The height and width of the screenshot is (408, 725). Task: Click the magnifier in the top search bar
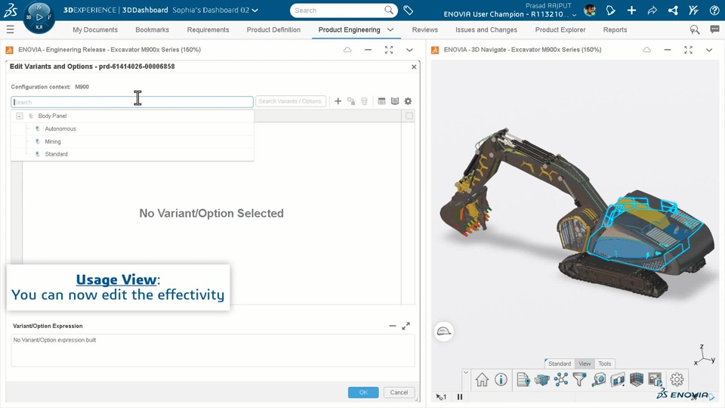(x=389, y=10)
